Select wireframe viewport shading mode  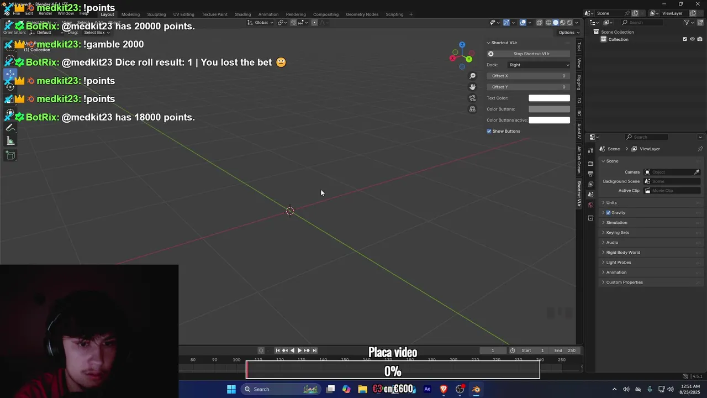tap(549, 23)
